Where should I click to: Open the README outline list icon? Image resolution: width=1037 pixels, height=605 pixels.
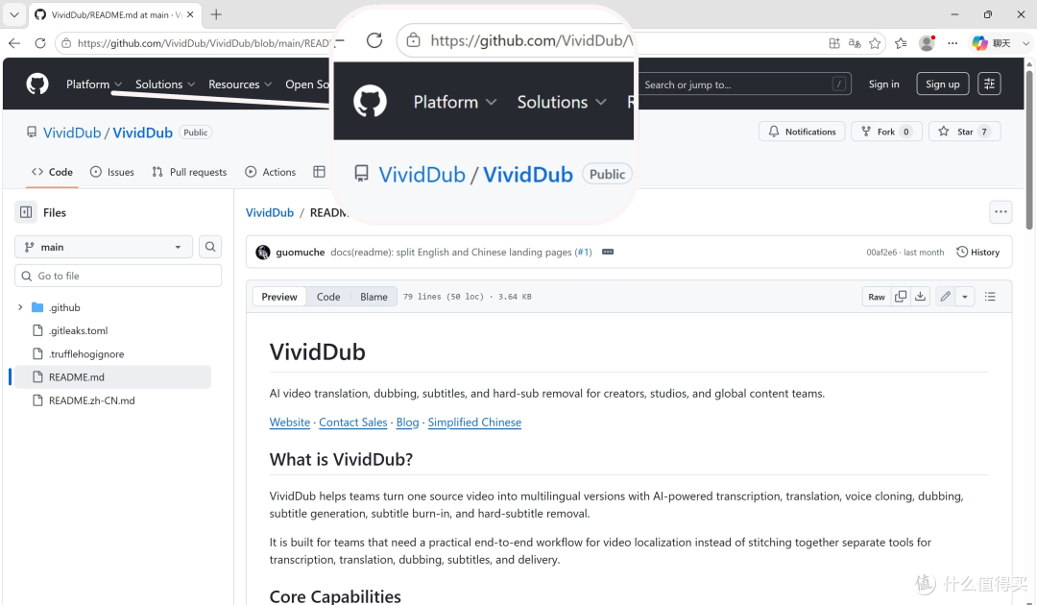[x=990, y=296]
